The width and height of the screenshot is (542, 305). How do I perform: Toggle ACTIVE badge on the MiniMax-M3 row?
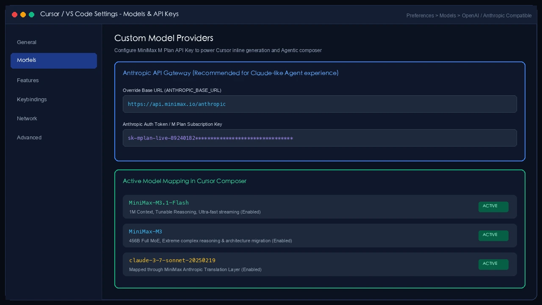pyautogui.click(x=493, y=235)
